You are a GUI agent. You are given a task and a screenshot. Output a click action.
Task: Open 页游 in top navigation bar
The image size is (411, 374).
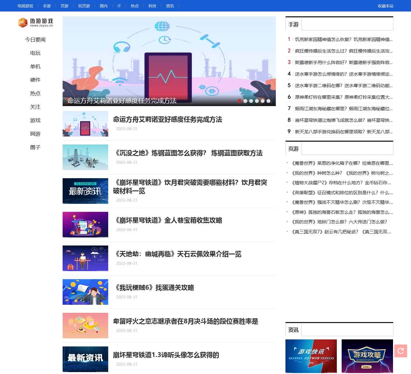pos(65,6)
